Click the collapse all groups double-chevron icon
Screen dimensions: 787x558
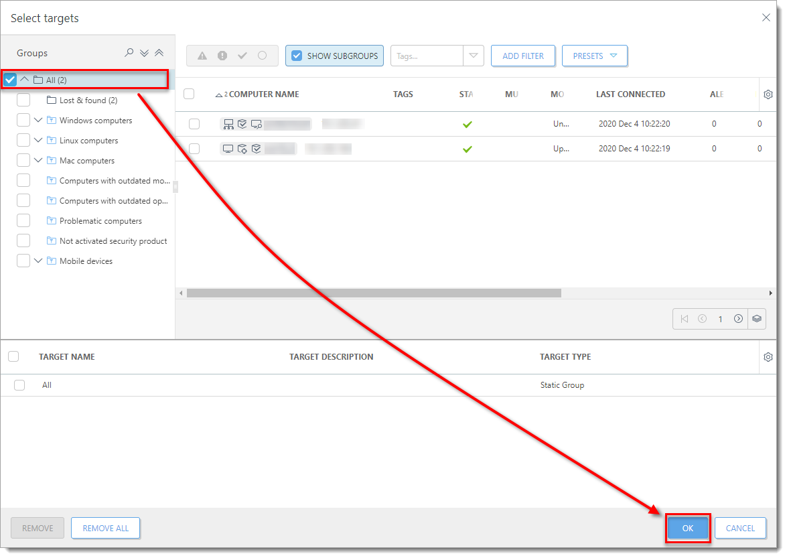point(159,53)
